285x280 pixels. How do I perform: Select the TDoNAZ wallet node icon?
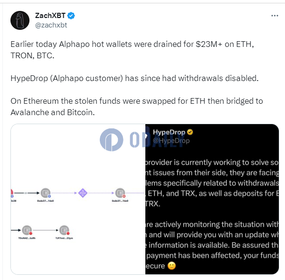coord(27,230)
